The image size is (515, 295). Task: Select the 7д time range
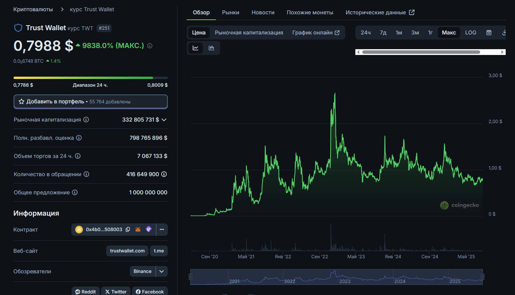tap(383, 33)
